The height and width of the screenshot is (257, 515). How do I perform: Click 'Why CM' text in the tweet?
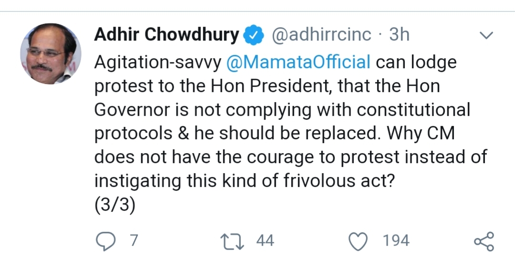[x=421, y=133]
